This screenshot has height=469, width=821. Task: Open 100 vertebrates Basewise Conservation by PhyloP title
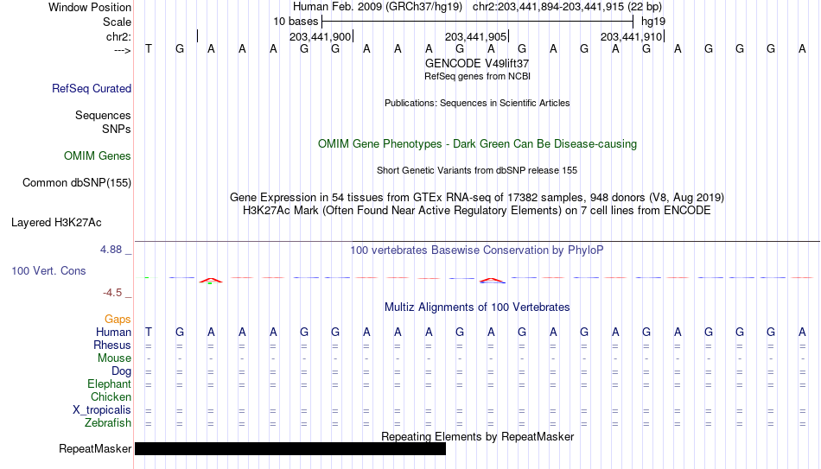click(477, 250)
